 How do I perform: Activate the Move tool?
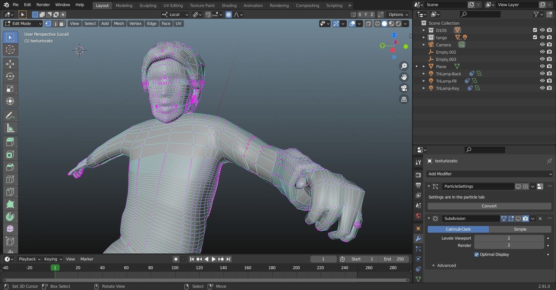tap(10, 64)
